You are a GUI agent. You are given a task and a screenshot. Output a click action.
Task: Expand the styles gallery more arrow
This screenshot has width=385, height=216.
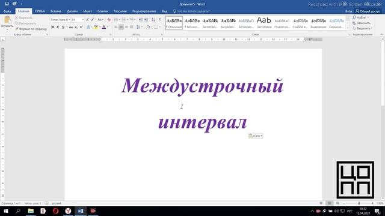pos(348,28)
